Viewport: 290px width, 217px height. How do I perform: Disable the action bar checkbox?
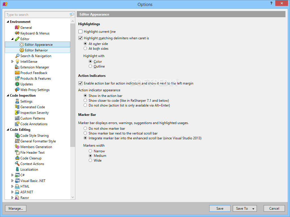click(x=80, y=83)
